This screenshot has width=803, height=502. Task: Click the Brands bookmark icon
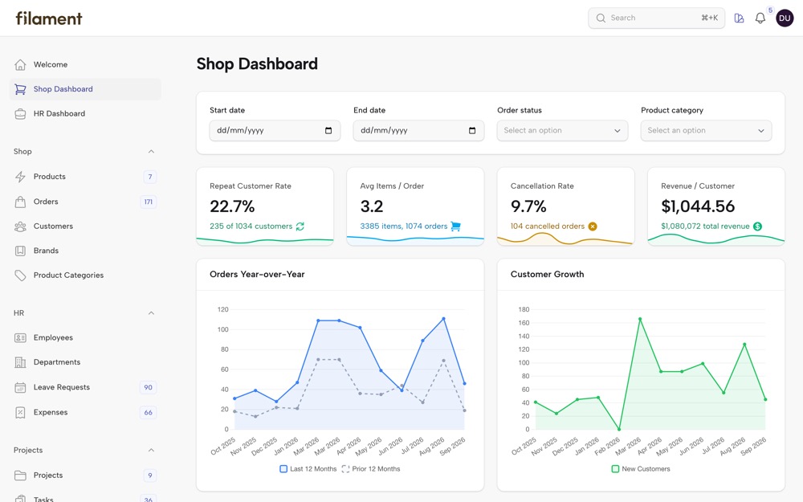20,251
